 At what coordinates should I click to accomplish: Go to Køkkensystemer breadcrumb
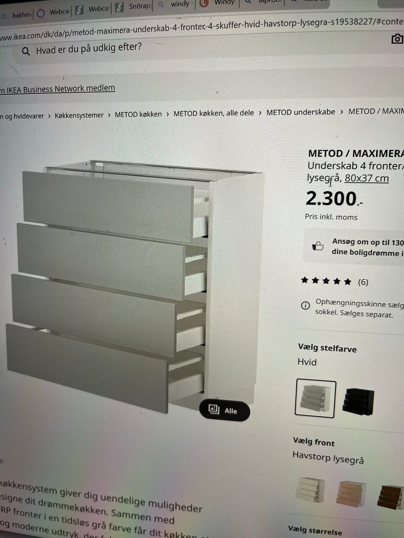coord(79,115)
